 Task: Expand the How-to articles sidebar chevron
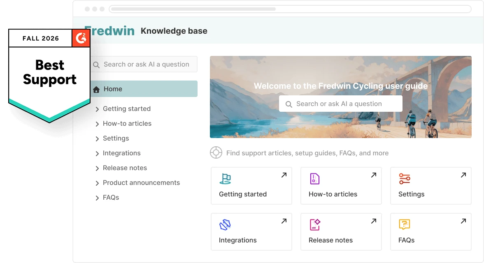97,124
